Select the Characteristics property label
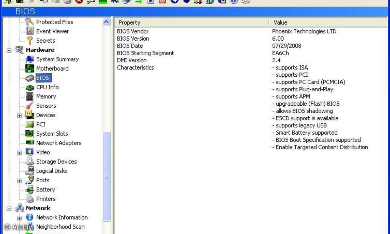 pyautogui.click(x=135, y=68)
